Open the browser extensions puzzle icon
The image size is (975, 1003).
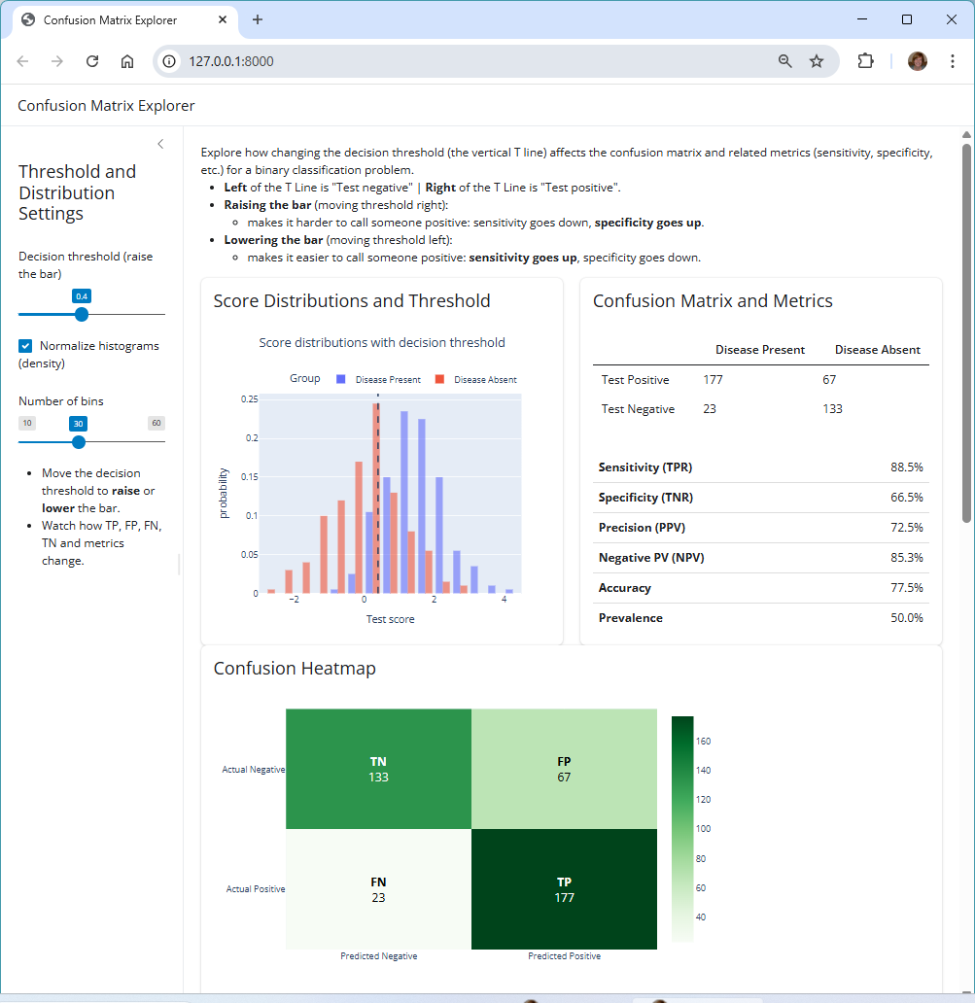(865, 61)
